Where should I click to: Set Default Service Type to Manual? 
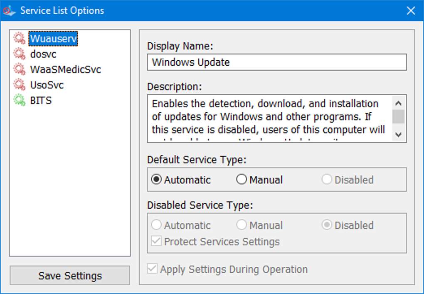[242, 180]
